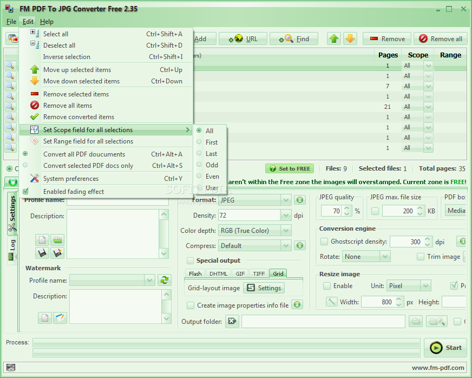Open the vertical Log side tab
The height and width of the screenshot is (378, 472).
(x=12, y=250)
